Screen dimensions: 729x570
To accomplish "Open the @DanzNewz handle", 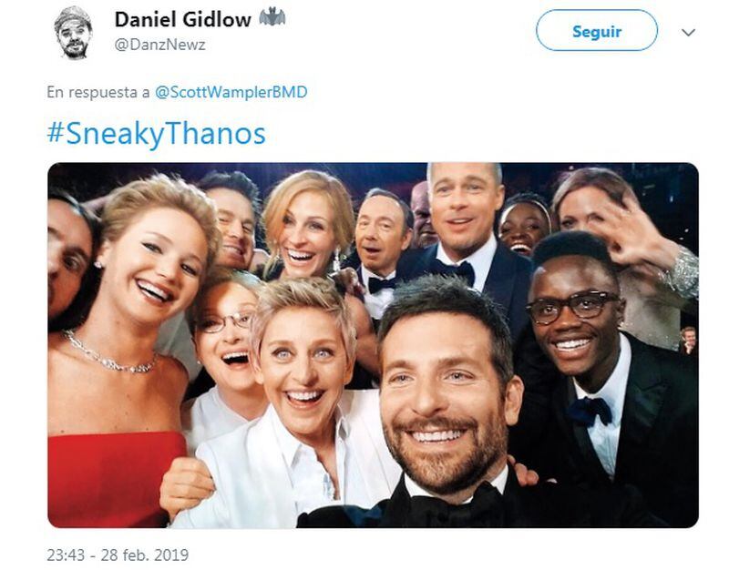I will 160,45.
